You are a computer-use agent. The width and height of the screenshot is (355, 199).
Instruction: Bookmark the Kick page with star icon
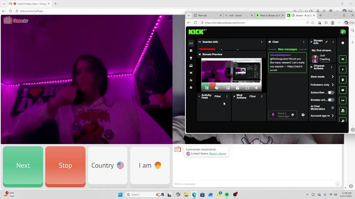tap(313, 23)
